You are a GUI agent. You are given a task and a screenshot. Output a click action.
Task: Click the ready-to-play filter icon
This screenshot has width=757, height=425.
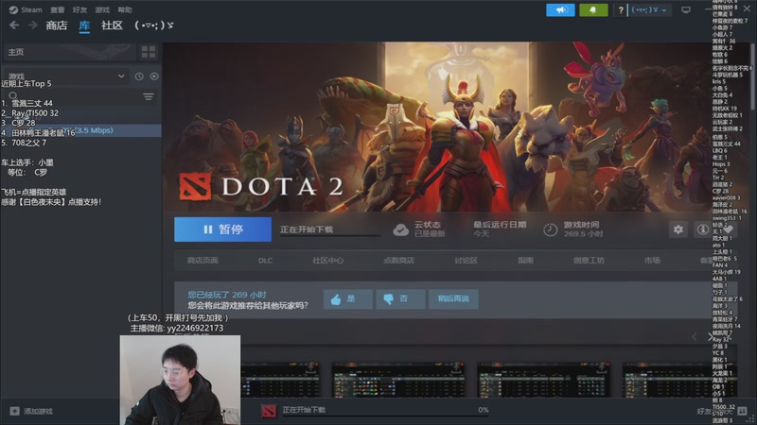click(x=154, y=76)
